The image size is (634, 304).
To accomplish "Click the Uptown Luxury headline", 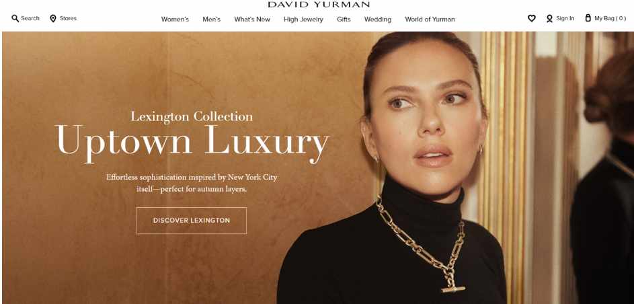I will 192,143.
